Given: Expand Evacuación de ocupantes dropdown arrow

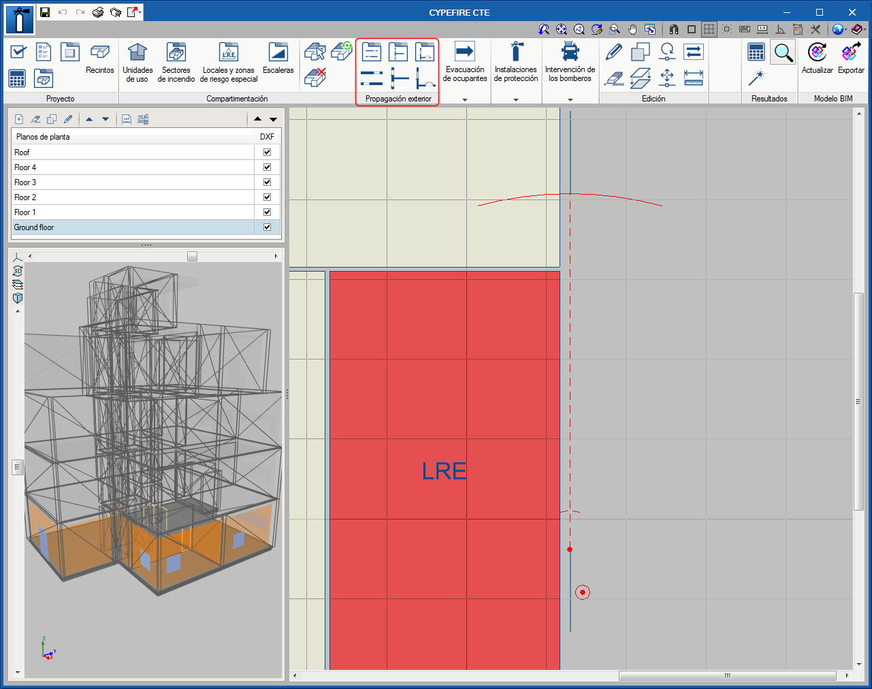Looking at the screenshot, I should click(x=465, y=99).
